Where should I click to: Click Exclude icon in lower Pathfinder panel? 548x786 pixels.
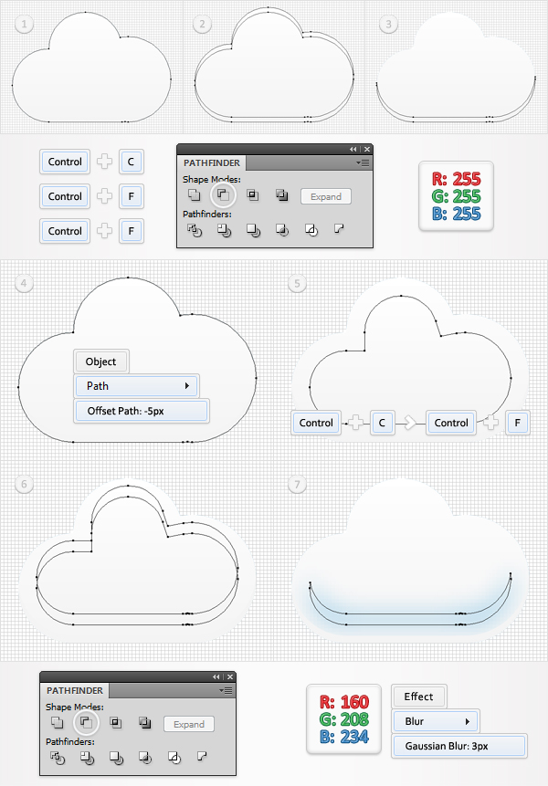click(145, 722)
